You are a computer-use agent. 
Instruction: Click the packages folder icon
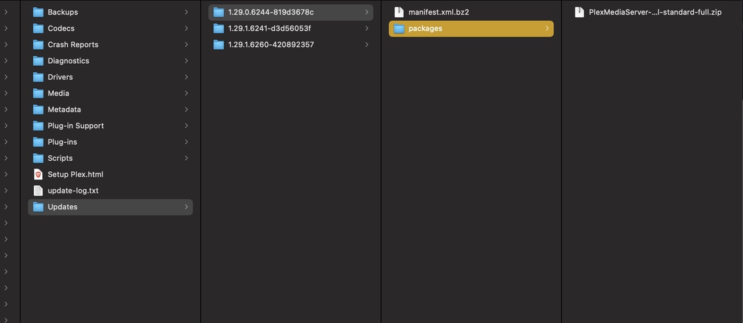point(399,28)
